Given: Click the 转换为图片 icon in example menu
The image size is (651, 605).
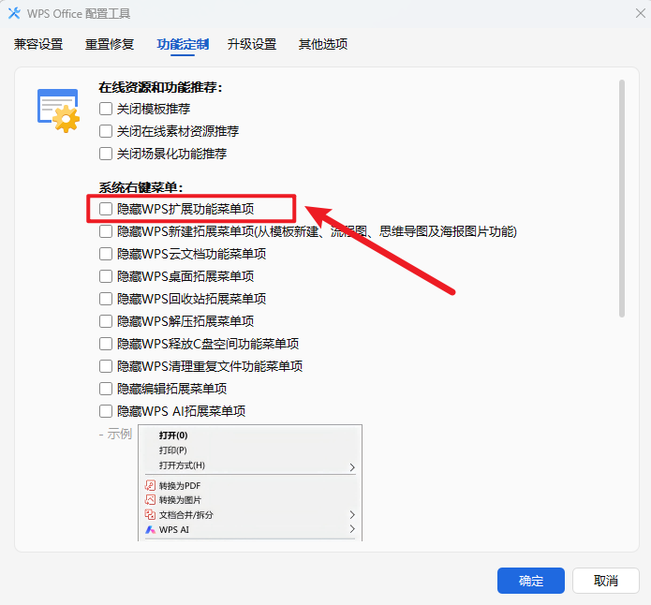Looking at the screenshot, I should coord(150,499).
